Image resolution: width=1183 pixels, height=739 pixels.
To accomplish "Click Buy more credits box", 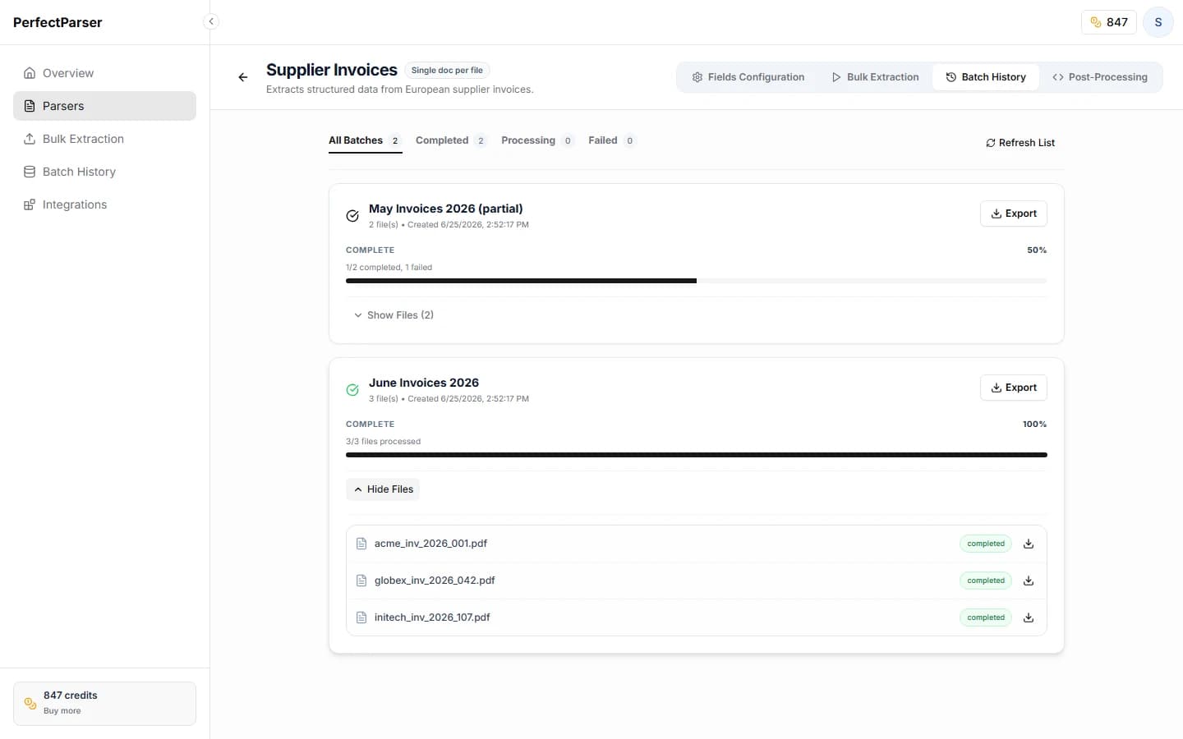I will tap(104, 704).
